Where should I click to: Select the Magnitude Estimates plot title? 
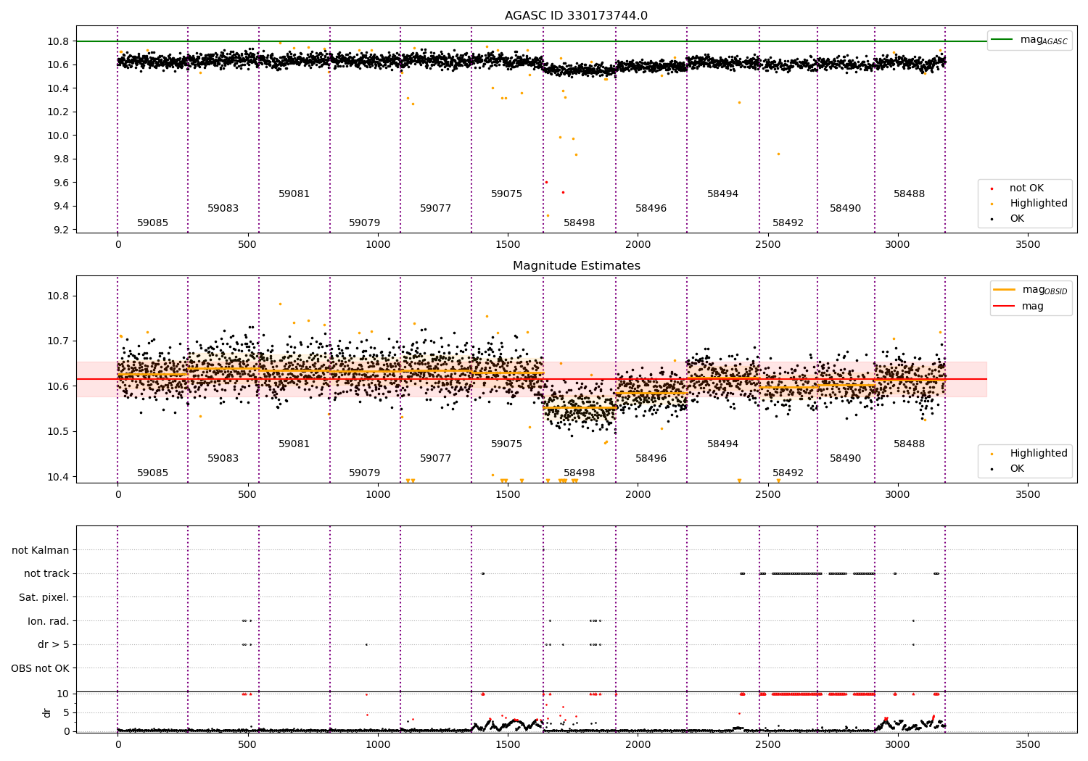pyautogui.click(x=576, y=266)
